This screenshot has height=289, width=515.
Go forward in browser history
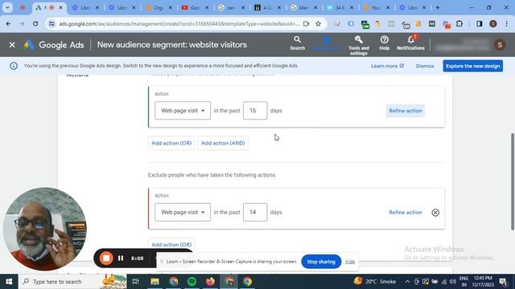click(22, 23)
